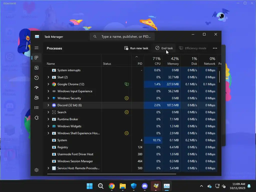The image size is (256, 192).
Task: Click Chrome efficiency mode leaf status icon
Action: click(127, 84)
